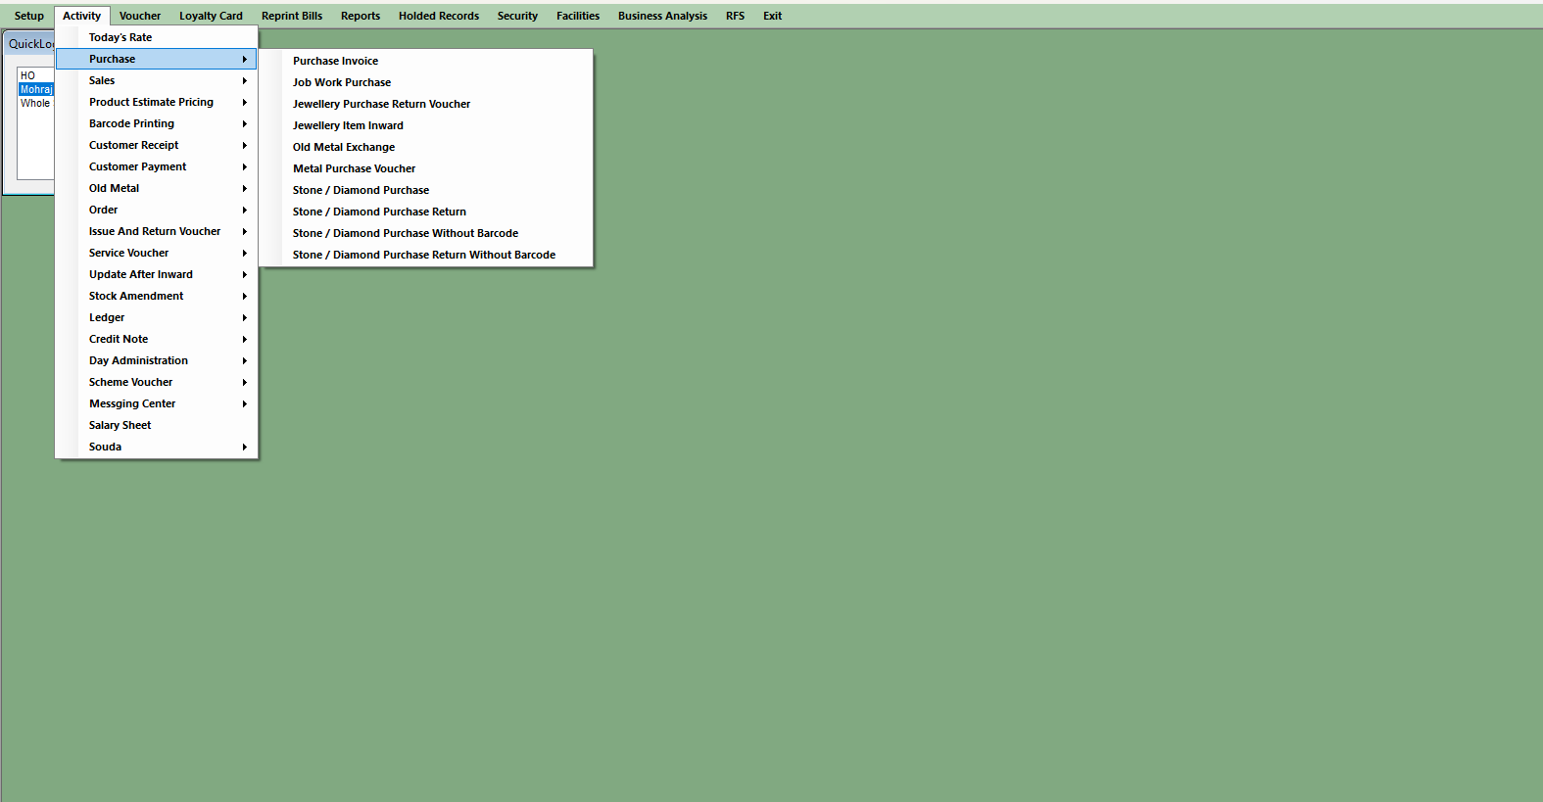
Task: Expand Barcode Printing submenu
Action: (x=157, y=123)
